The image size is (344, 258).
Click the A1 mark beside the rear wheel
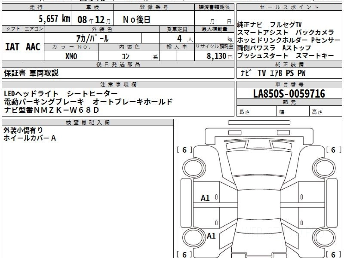tap(211, 236)
